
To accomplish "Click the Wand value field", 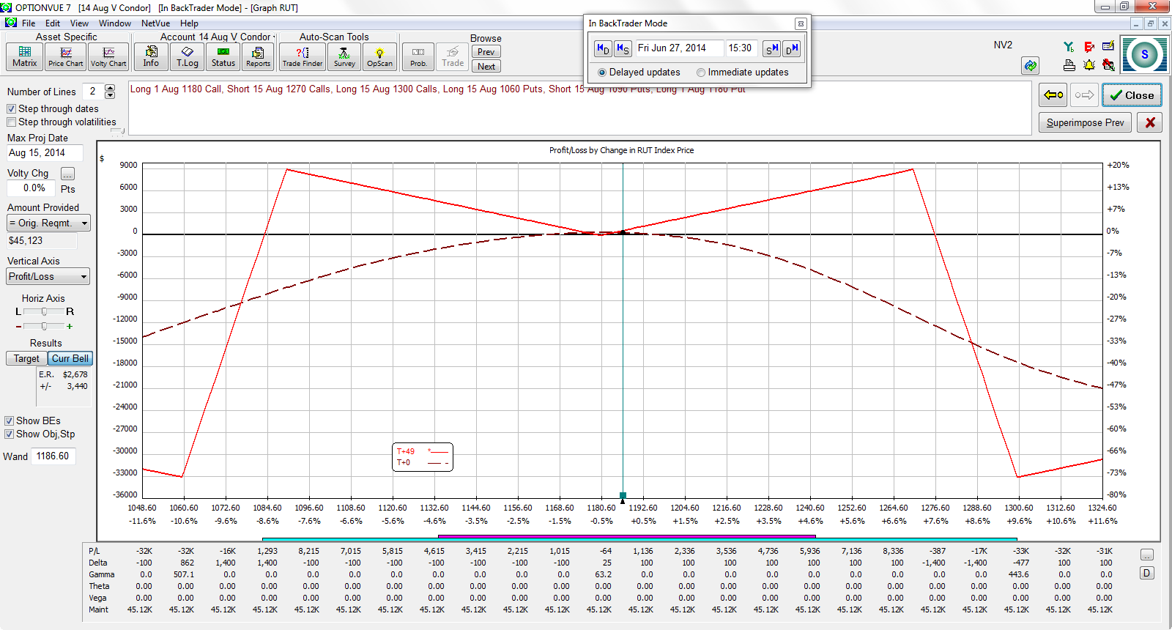I will pos(53,456).
